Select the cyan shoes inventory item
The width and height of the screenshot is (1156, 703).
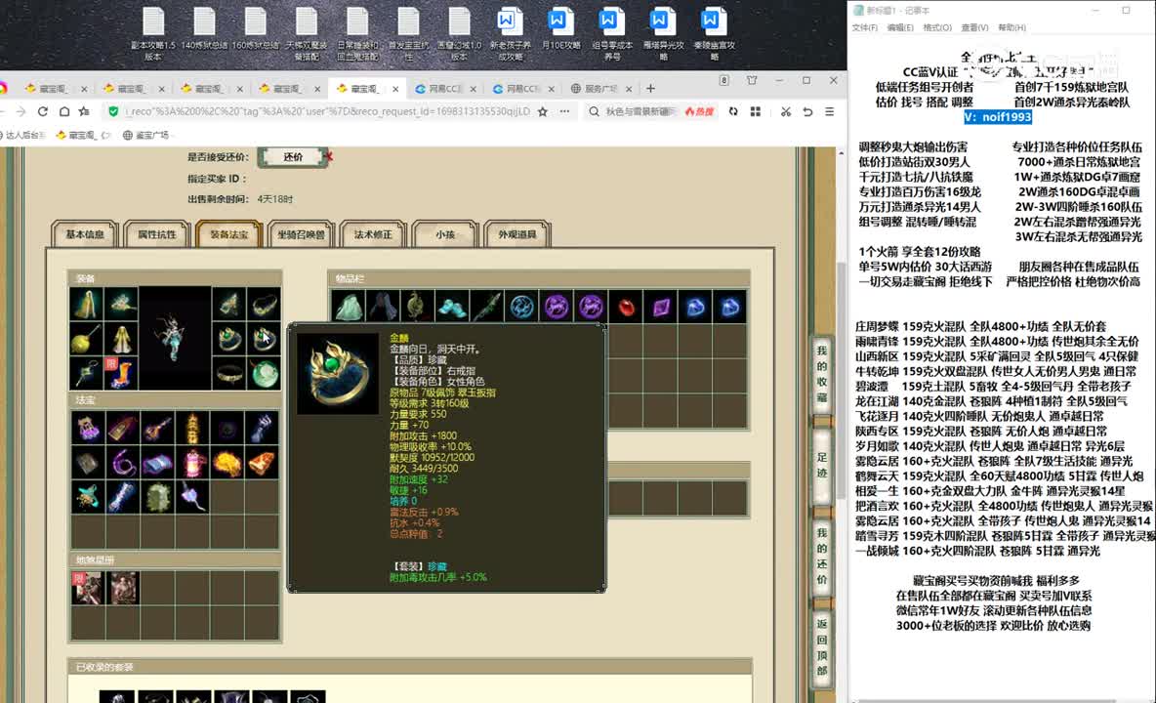pos(452,307)
